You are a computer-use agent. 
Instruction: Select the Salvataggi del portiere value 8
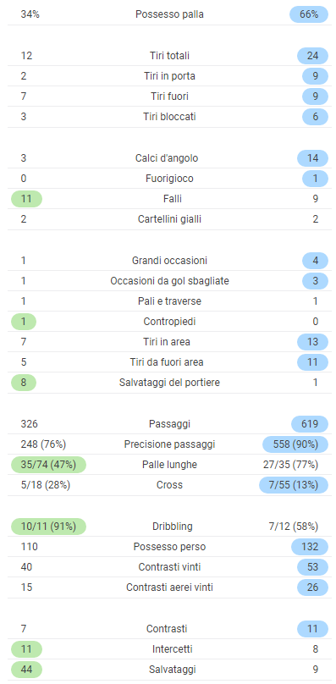pos(24,383)
